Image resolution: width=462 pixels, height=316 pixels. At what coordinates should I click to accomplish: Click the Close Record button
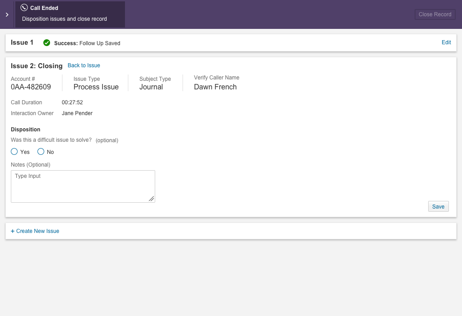435,14
